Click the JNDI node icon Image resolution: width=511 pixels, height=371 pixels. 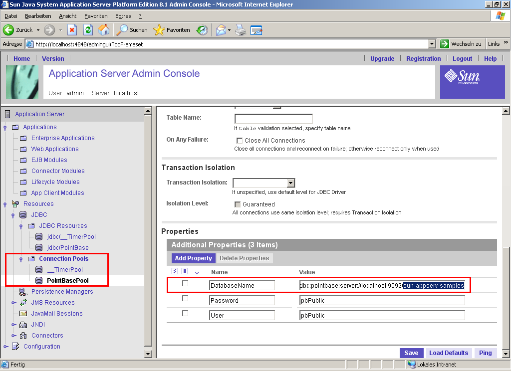[23, 325]
